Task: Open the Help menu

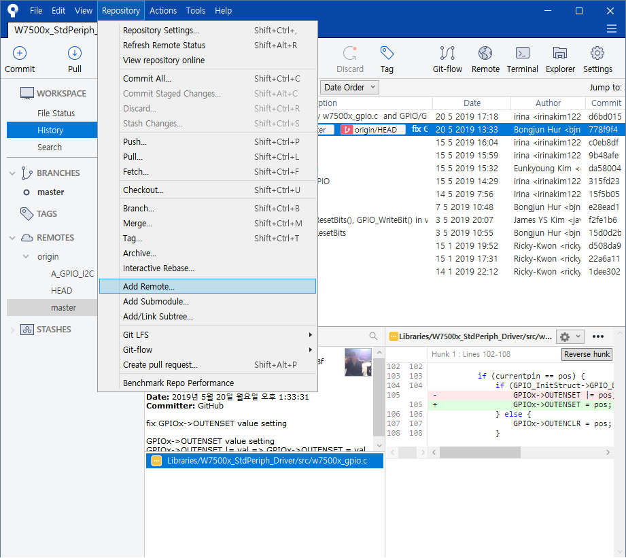Action: [223, 11]
